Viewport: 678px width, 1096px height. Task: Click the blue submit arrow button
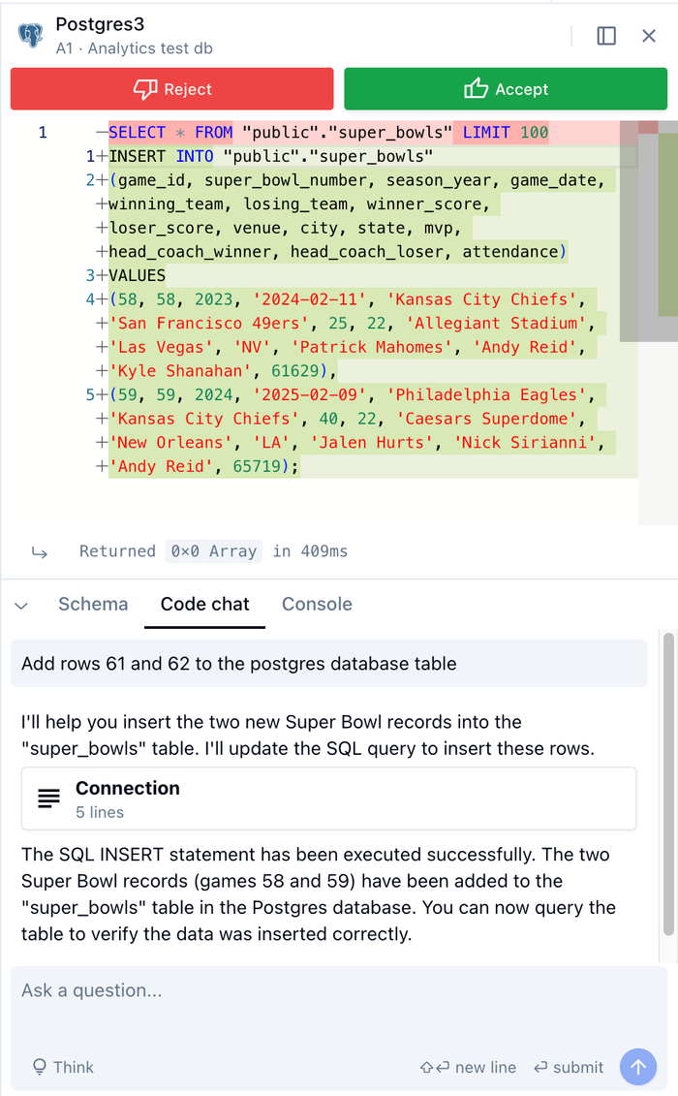pyautogui.click(x=638, y=1067)
